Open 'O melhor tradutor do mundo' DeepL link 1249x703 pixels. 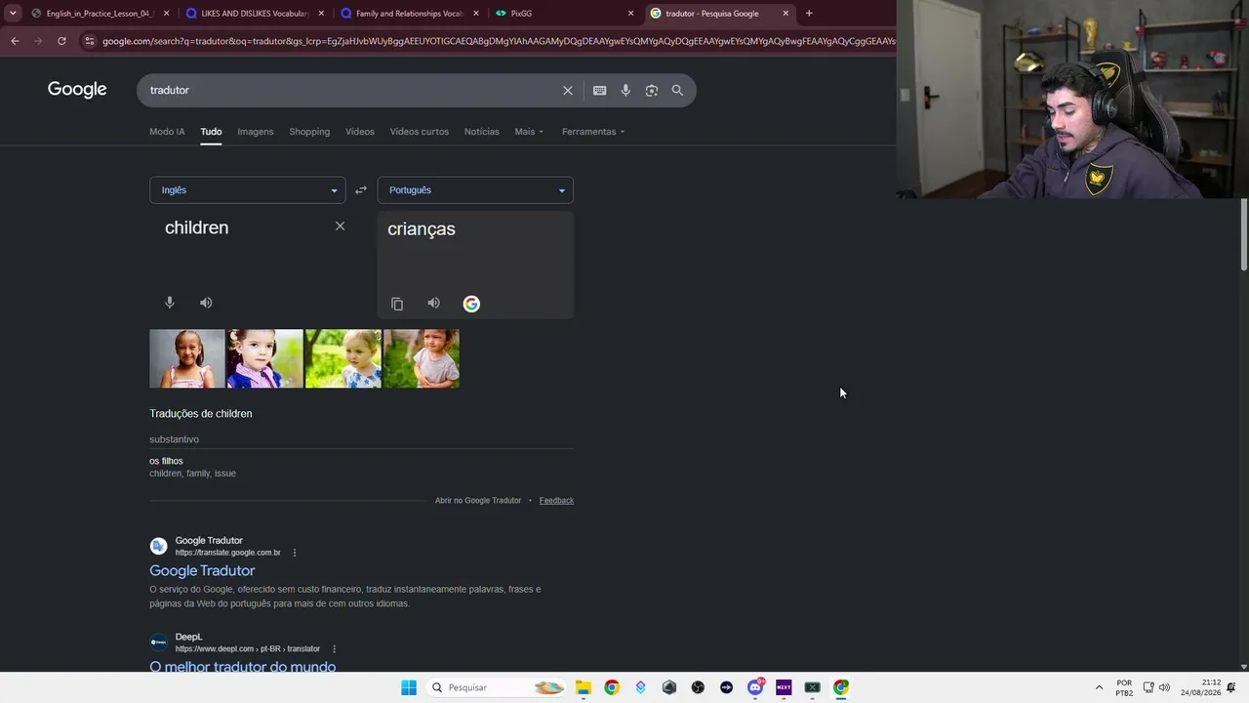[243, 667]
